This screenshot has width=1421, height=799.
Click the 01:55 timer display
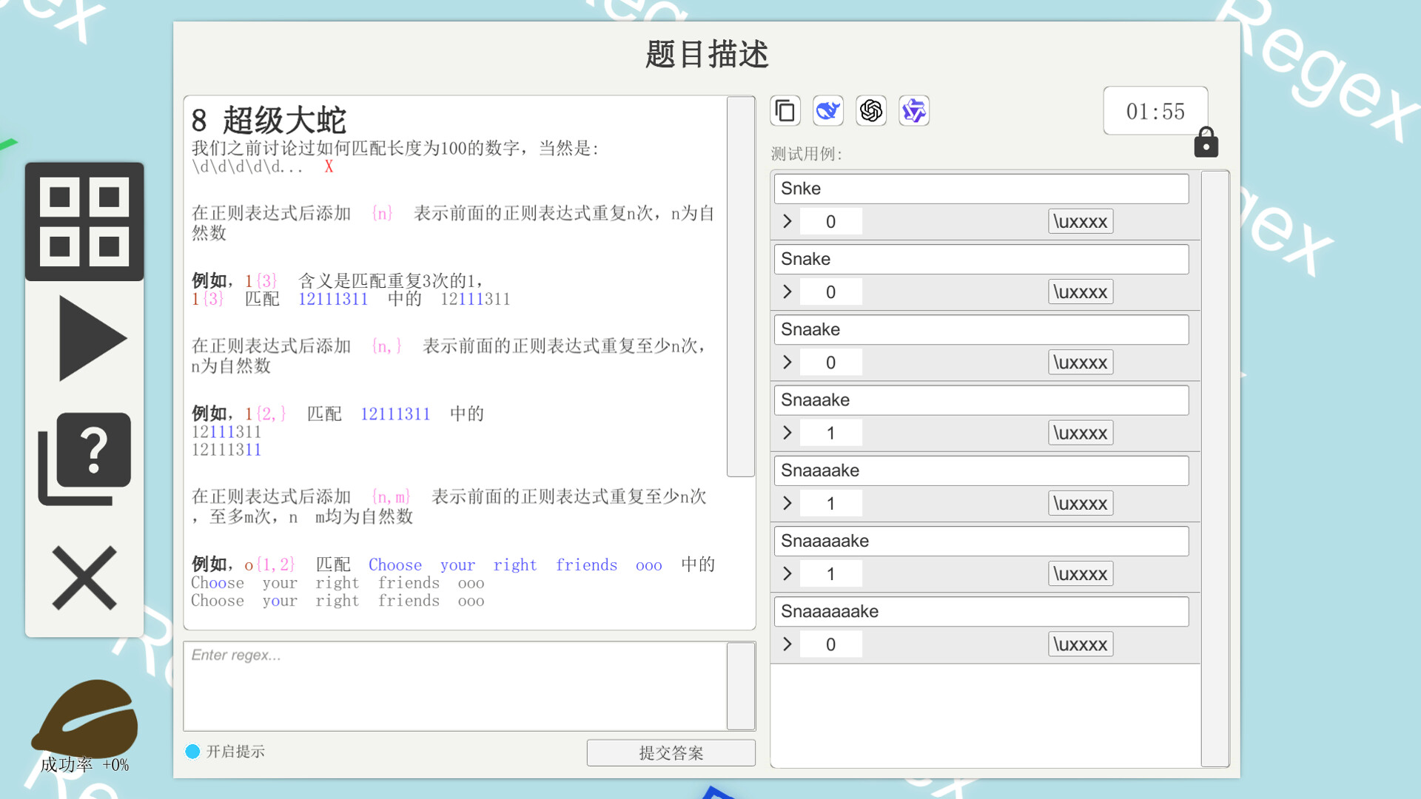[x=1155, y=111]
